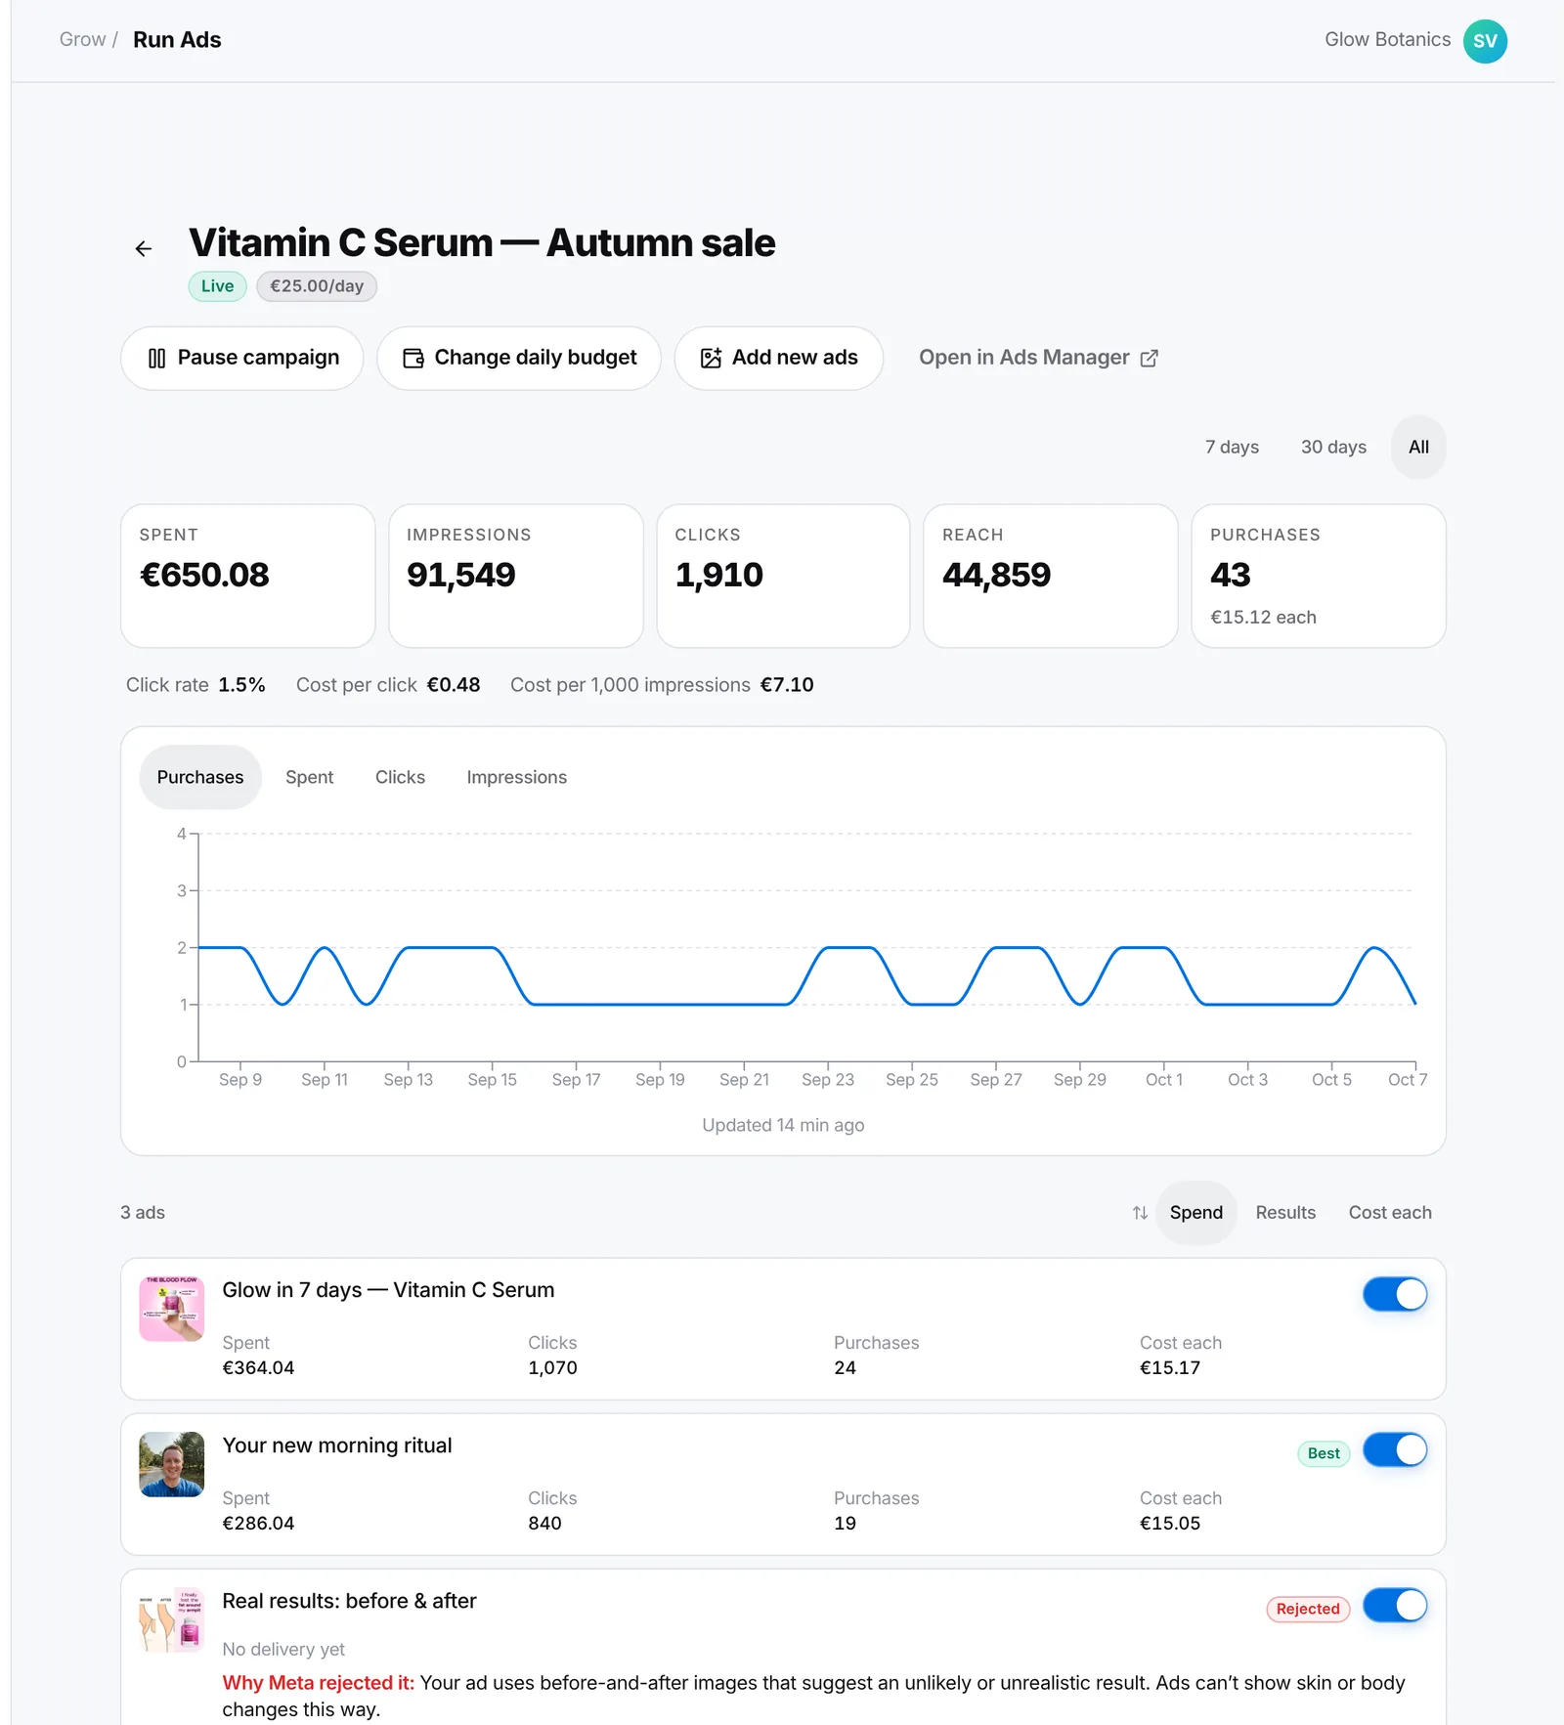Sort ads by Spend
Viewport: 1564px width, 1725px height.
[1196, 1213]
